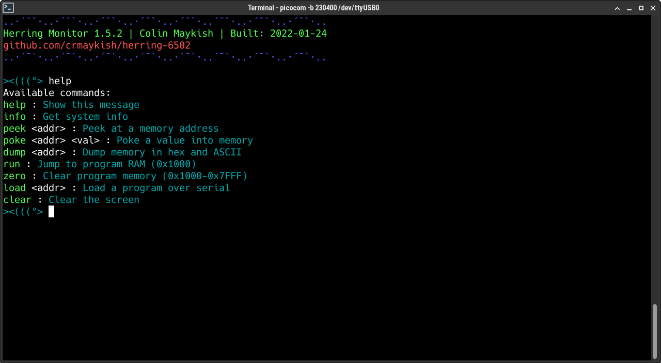
Task: Click the 'Poke a value into memory' description
Action: coord(185,140)
